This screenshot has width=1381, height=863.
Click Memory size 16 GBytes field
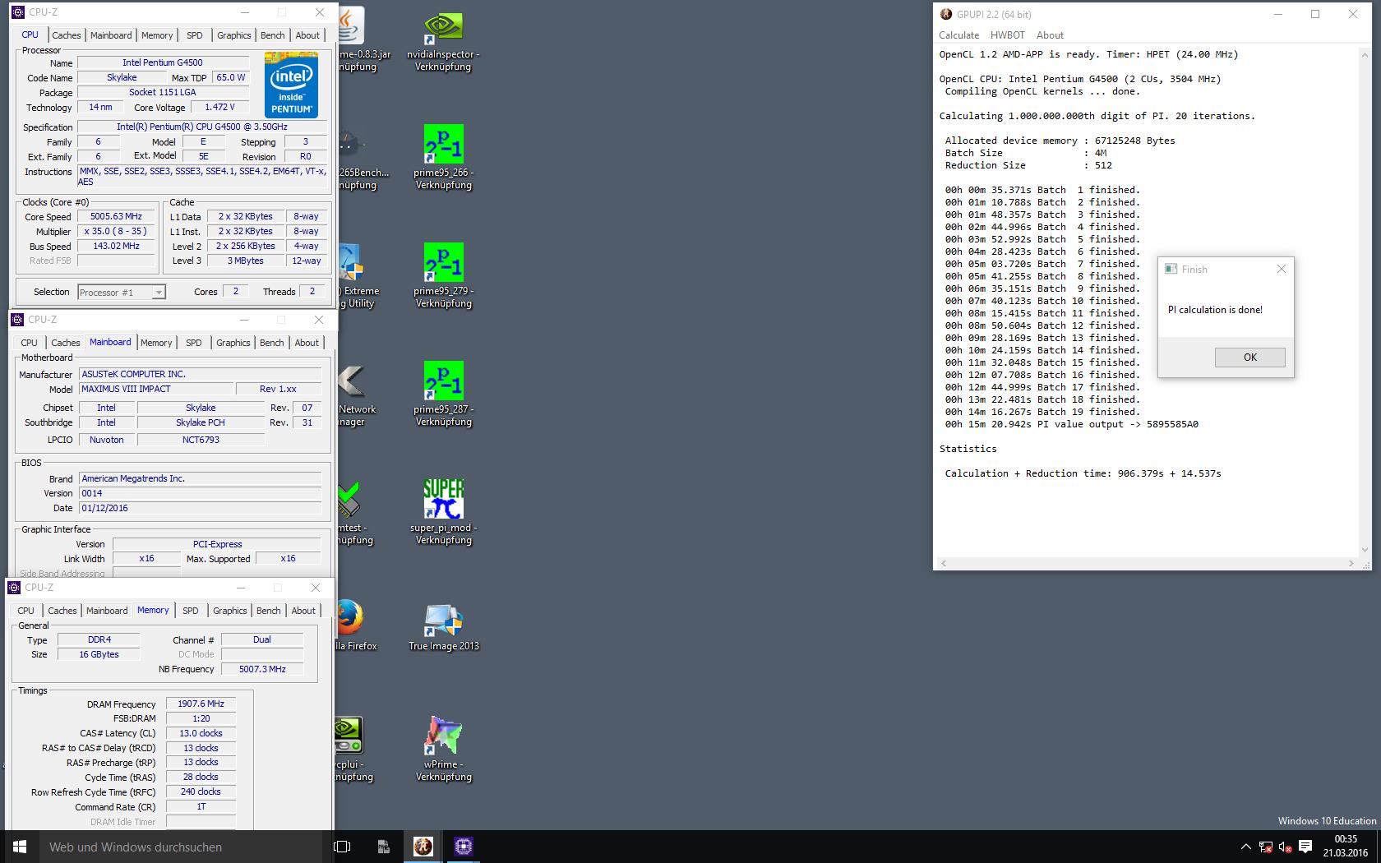(99, 654)
